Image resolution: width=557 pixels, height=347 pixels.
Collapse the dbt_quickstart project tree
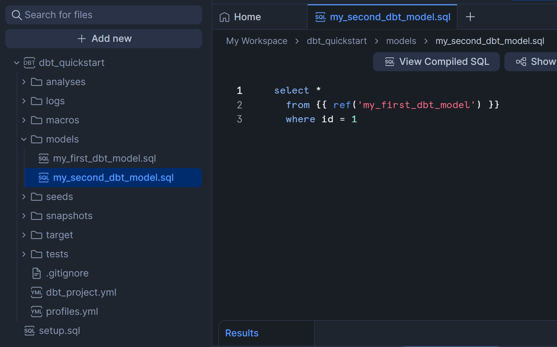[x=16, y=63]
